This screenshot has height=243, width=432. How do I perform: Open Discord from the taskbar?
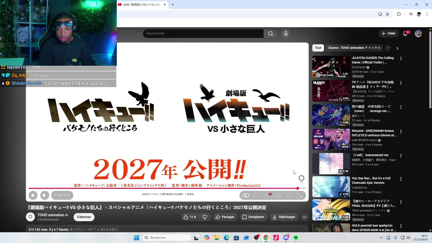point(286,238)
